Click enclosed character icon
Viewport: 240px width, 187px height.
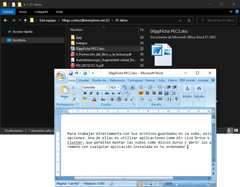pos(119,99)
